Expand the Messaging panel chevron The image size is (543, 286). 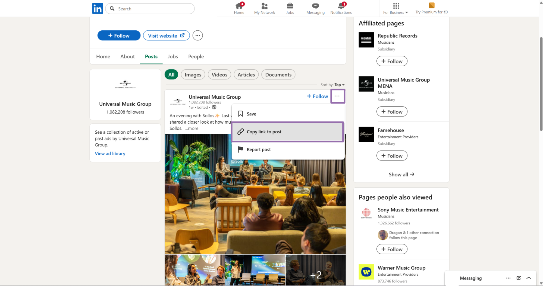pyautogui.click(x=529, y=278)
